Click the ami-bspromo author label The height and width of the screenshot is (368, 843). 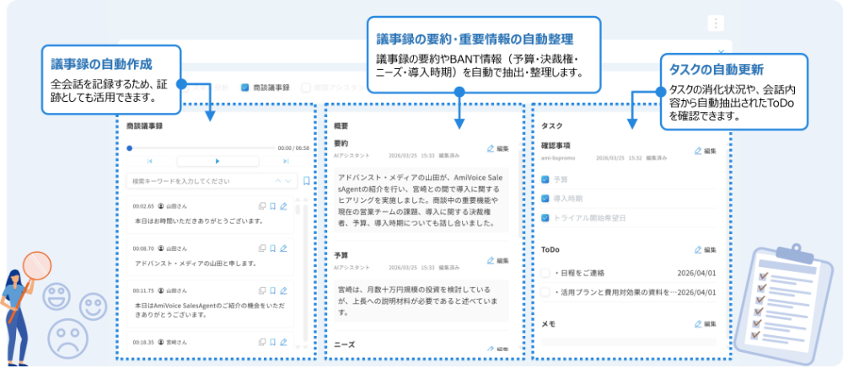(559, 158)
